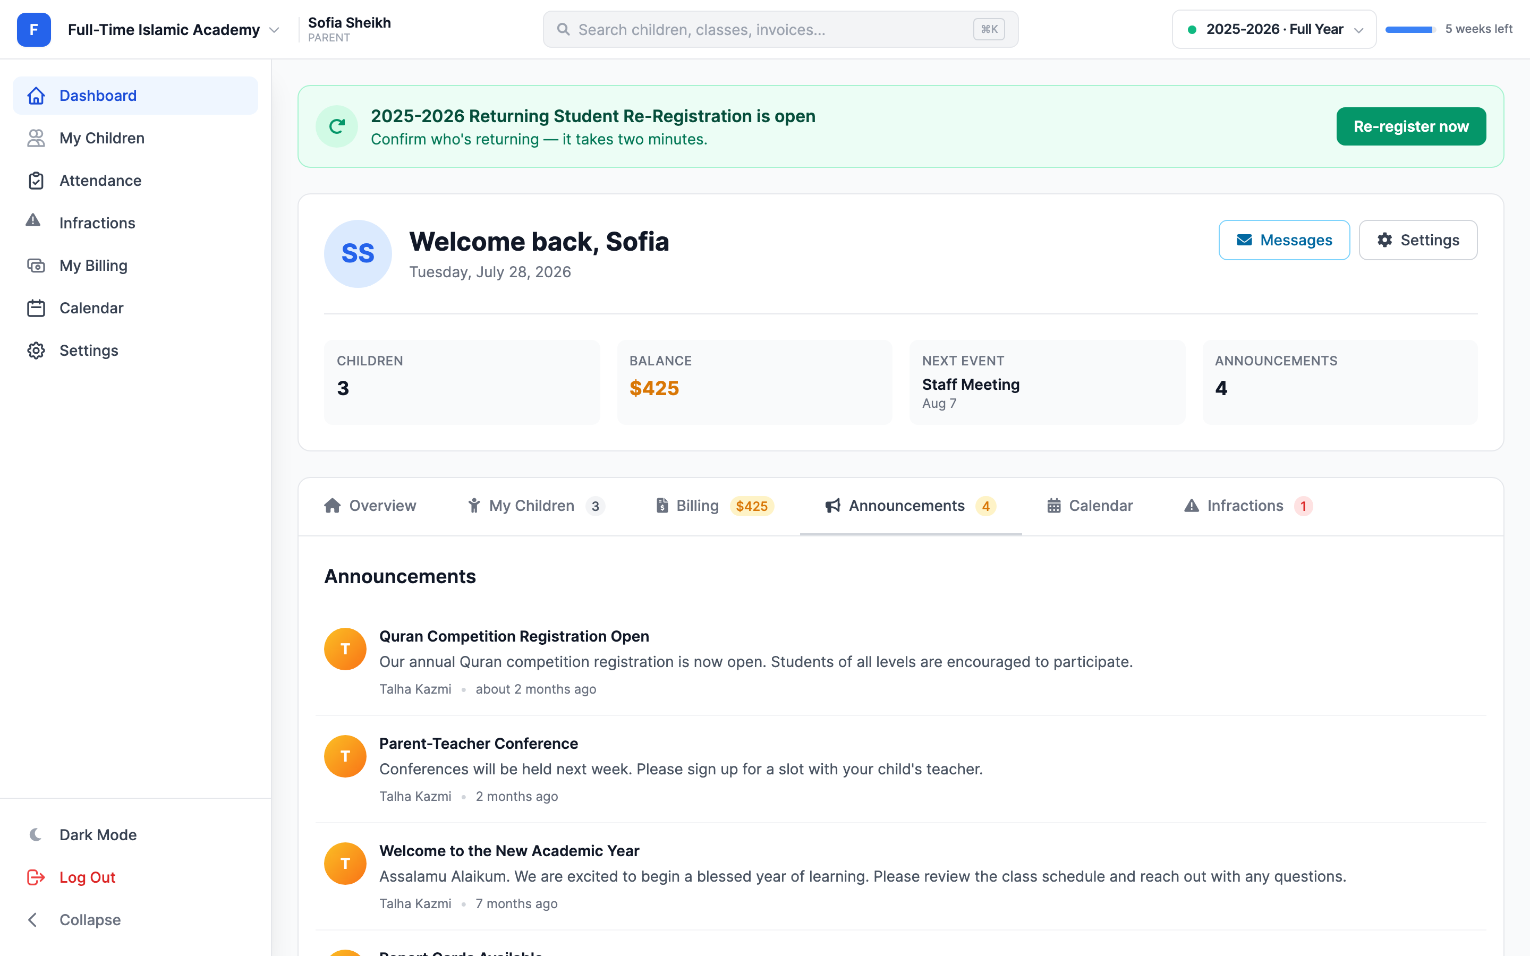The image size is (1530, 956).
Task: Click "7 months ago" timestamp
Action: (x=516, y=904)
